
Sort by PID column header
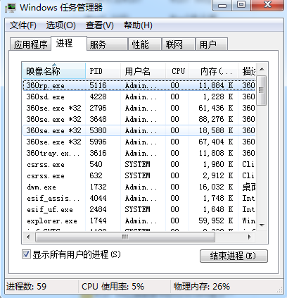coord(103,71)
